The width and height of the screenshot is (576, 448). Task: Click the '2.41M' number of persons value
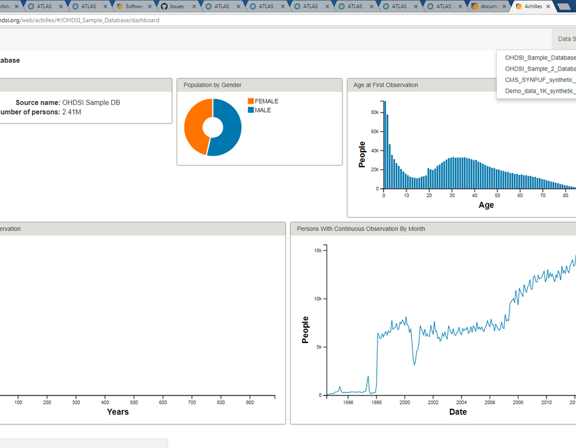72,112
